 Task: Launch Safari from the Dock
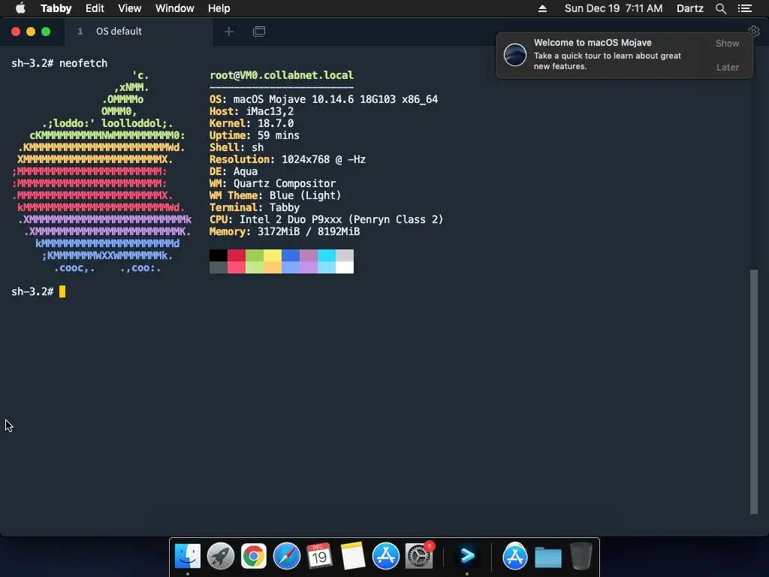coord(286,557)
